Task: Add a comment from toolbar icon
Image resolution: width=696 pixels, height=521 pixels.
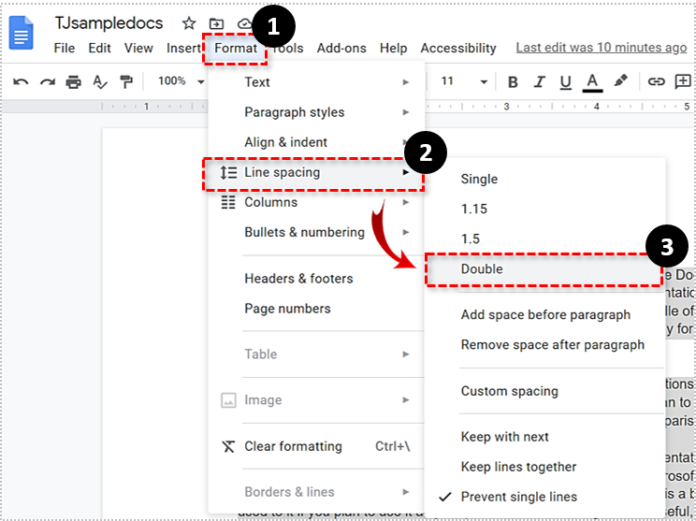Action: 683,81
